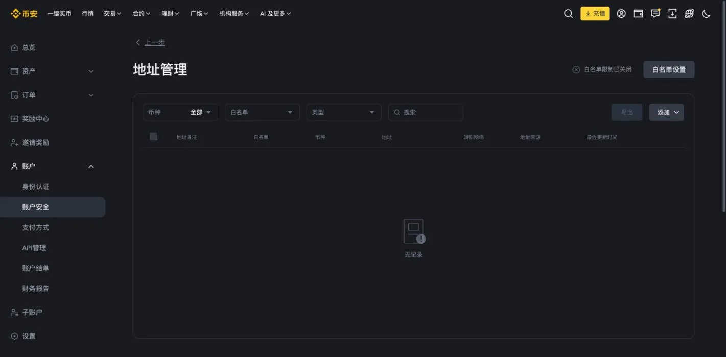This screenshot has width=726, height=357.
Task: Open the 交易 top menu
Action: click(112, 14)
